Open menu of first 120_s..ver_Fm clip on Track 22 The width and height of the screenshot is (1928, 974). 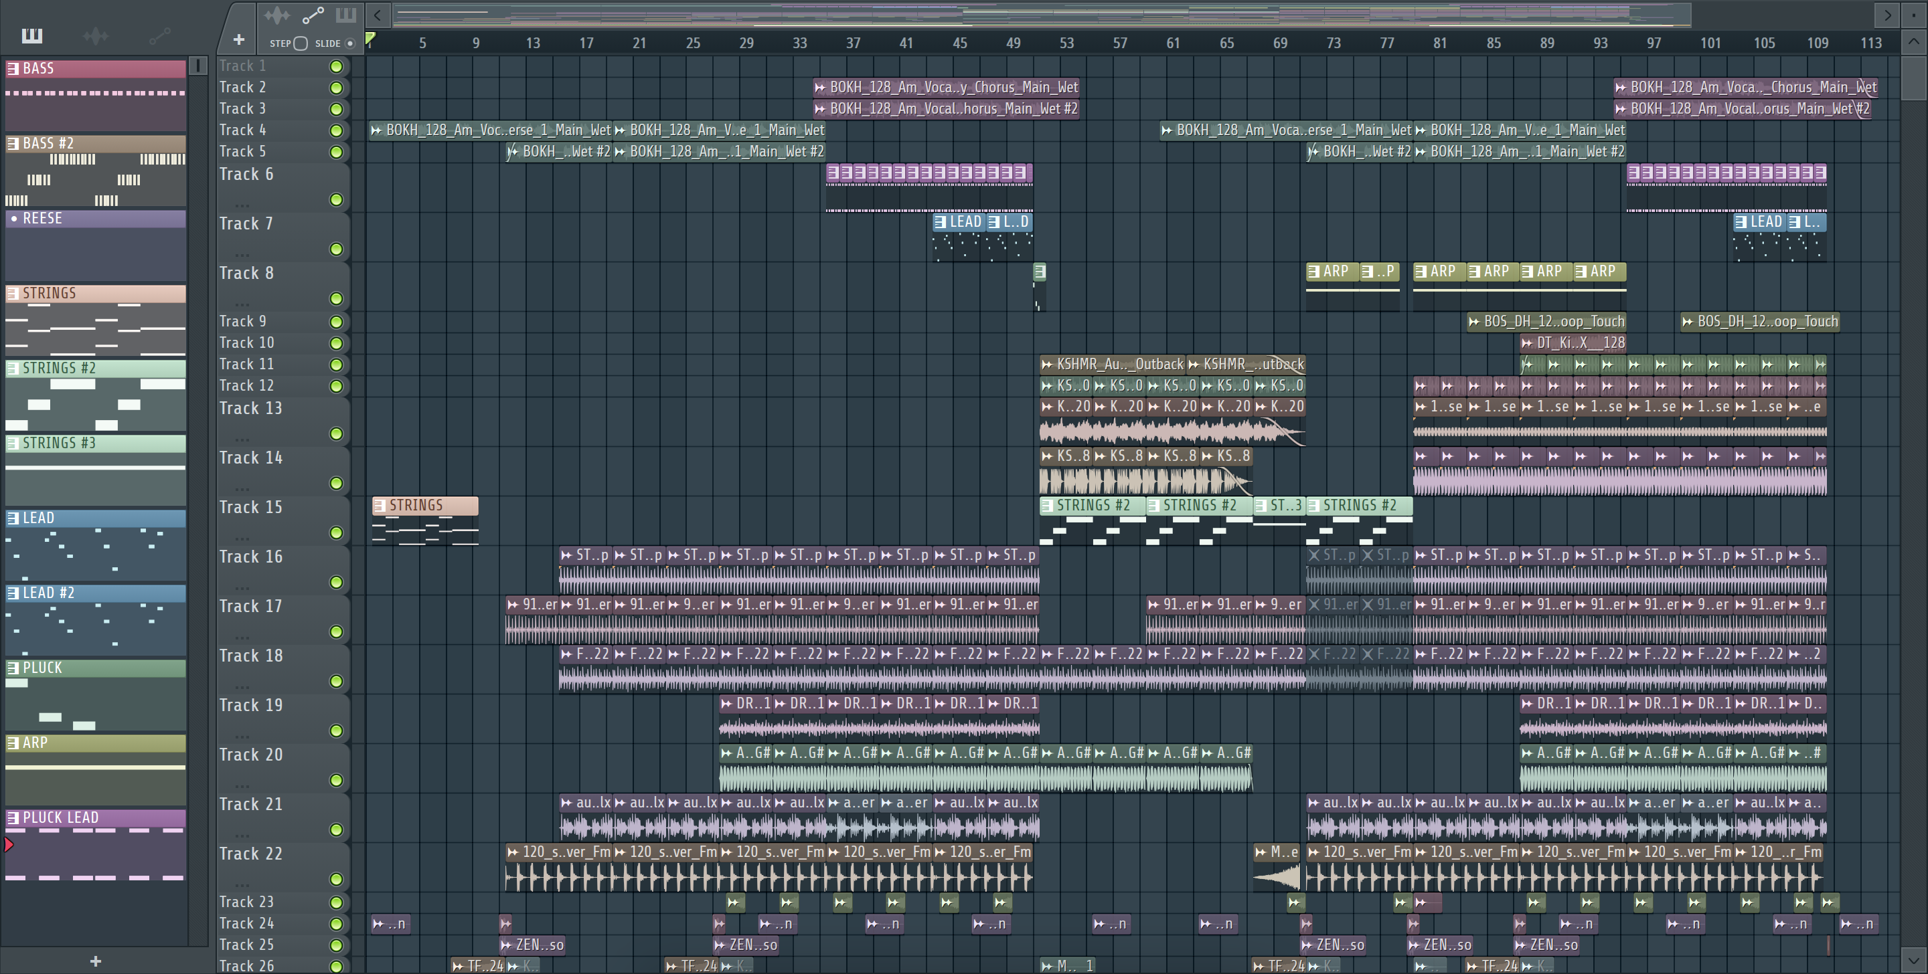513,852
